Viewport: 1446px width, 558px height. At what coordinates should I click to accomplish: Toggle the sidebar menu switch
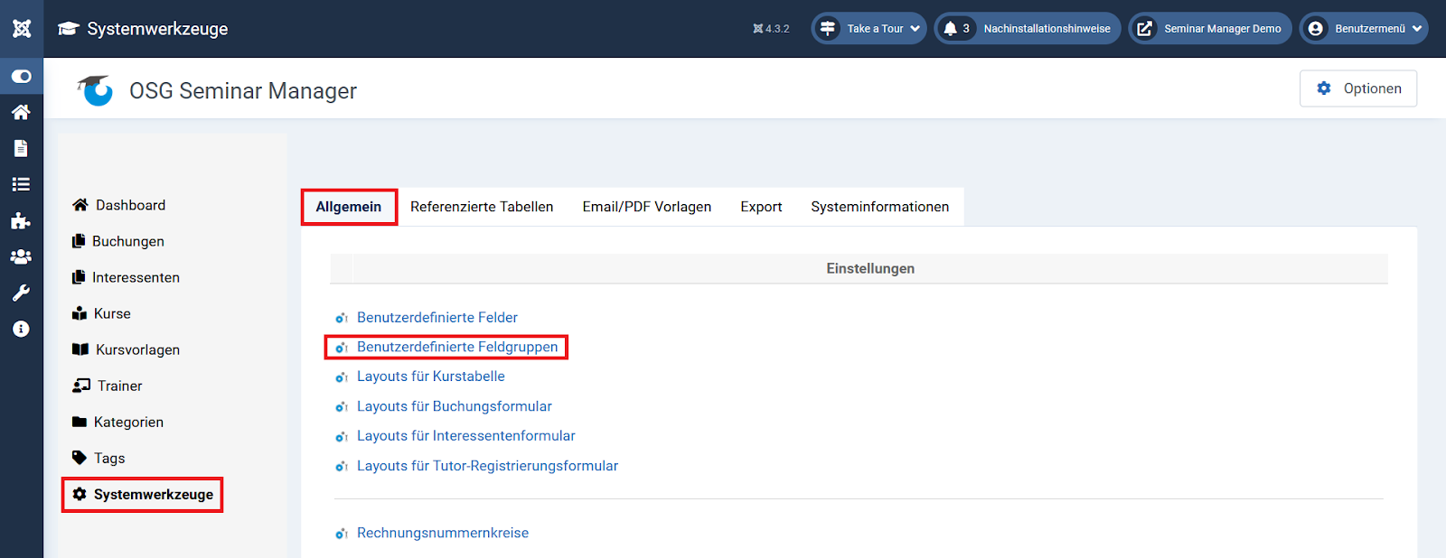pos(22,77)
